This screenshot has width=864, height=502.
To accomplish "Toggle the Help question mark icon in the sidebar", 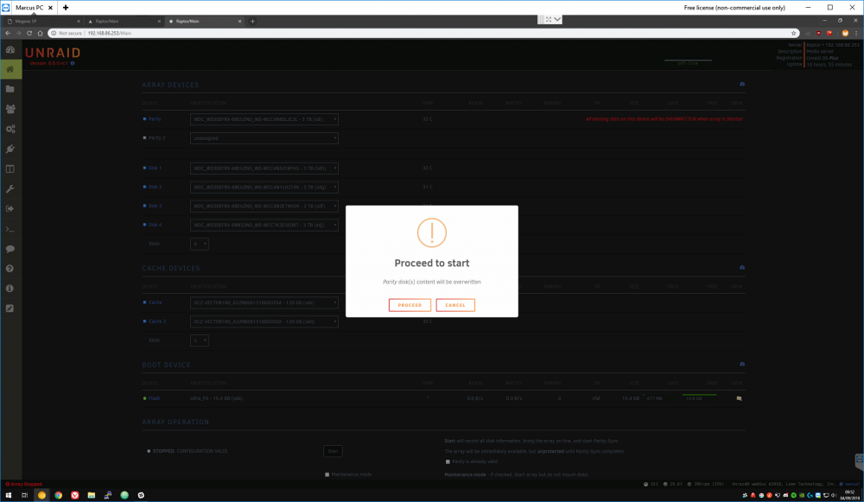I will (10, 269).
